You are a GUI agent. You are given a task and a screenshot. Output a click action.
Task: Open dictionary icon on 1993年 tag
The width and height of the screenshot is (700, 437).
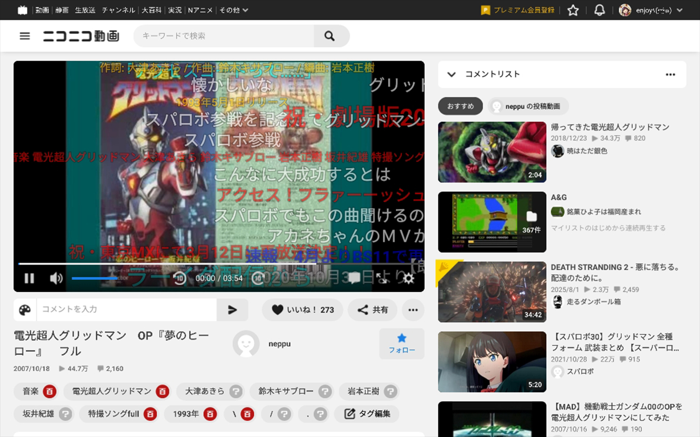[x=210, y=414]
